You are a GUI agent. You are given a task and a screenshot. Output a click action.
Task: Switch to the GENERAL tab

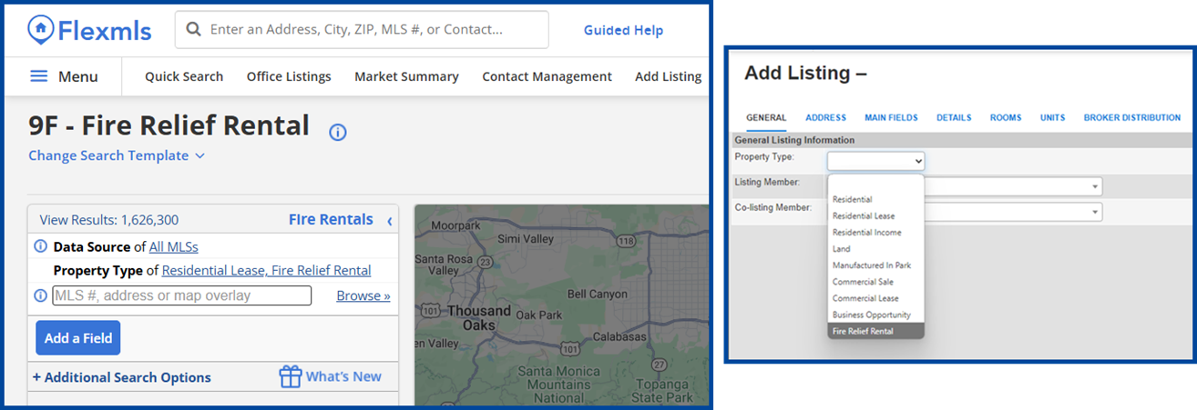click(766, 117)
